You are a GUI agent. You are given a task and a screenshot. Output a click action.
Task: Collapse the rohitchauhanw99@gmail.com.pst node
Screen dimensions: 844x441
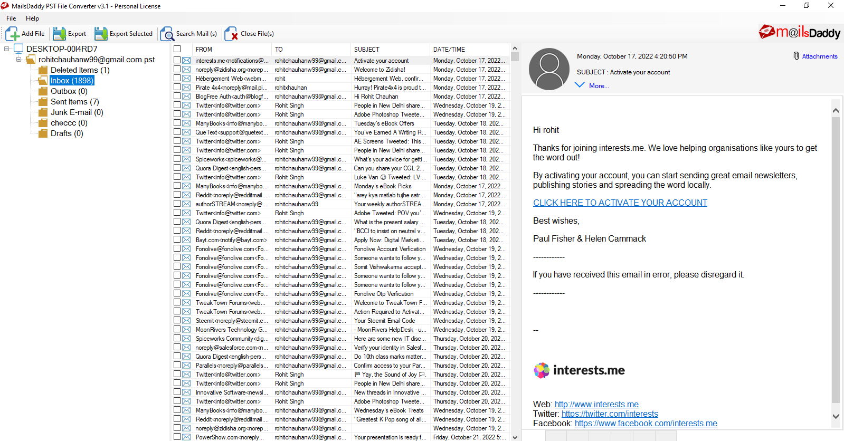(19, 60)
